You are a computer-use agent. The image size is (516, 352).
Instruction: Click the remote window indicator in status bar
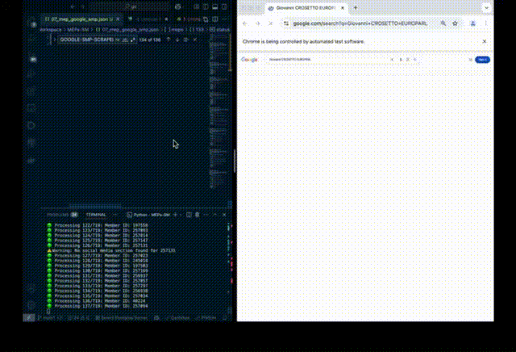29,318
